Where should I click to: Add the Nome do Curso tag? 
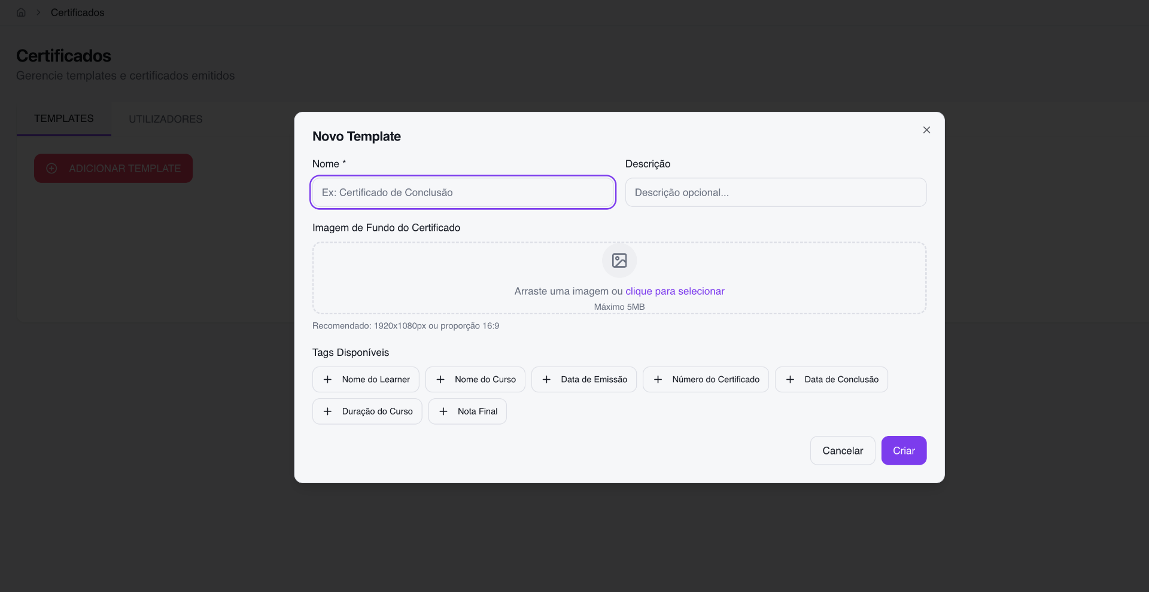point(475,380)
